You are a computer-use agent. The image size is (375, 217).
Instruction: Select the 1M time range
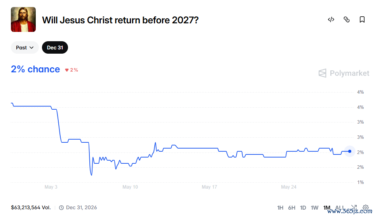pos(327,208)
